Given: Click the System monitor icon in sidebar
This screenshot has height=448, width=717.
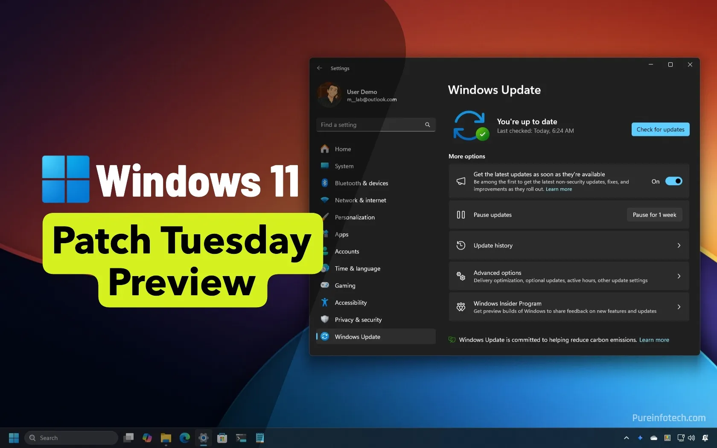Looking at the screenshot, I should click(325, 166).
